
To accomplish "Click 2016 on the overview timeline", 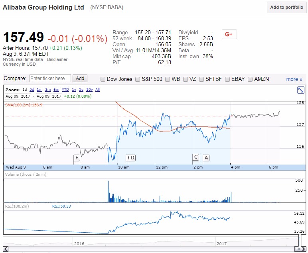I will (79, 243).
